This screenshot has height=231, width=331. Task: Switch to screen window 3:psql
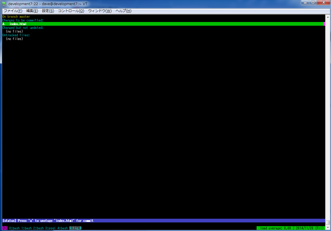pyautogui.click(x=50, y=228)
